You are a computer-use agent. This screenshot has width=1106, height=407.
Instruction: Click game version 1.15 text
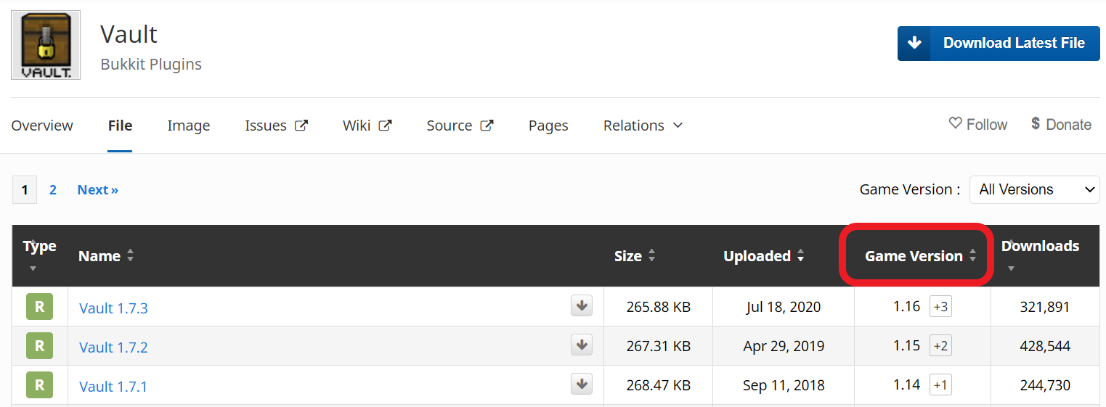(x=906, y=346)
